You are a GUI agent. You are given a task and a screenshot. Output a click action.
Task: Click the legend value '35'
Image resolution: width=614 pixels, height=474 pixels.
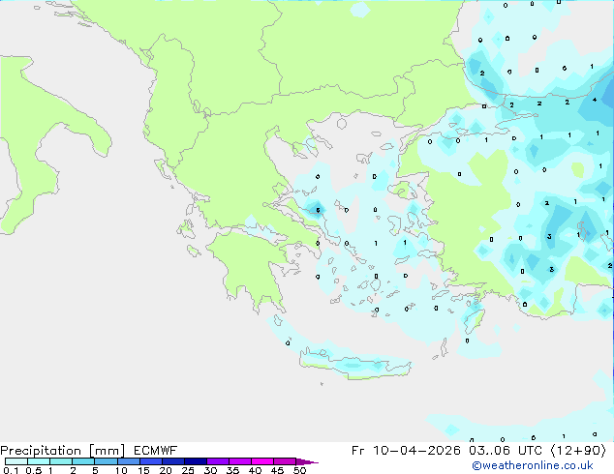pos(232,470)
